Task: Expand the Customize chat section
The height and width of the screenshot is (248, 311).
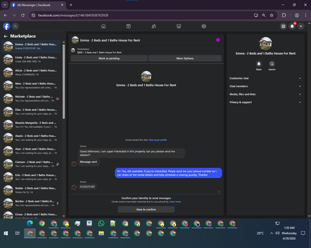Action: 265,78
